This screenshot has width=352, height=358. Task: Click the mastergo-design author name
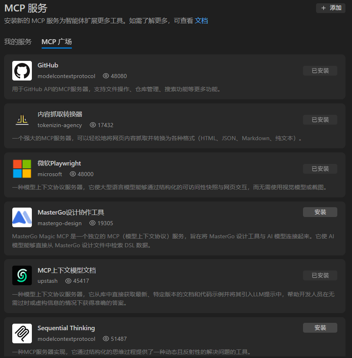[x=60, y=223]
